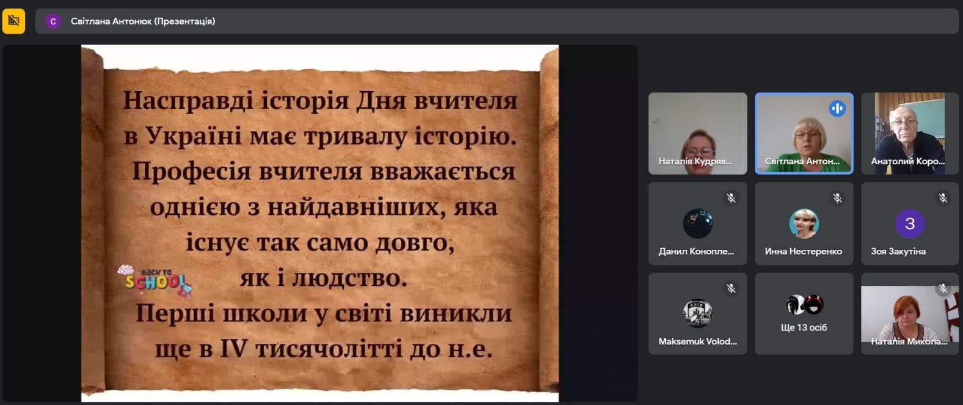963x405 pixels.
Task: Open the Ще 13 осіб participants tile
Action: (x=804, y=314)
